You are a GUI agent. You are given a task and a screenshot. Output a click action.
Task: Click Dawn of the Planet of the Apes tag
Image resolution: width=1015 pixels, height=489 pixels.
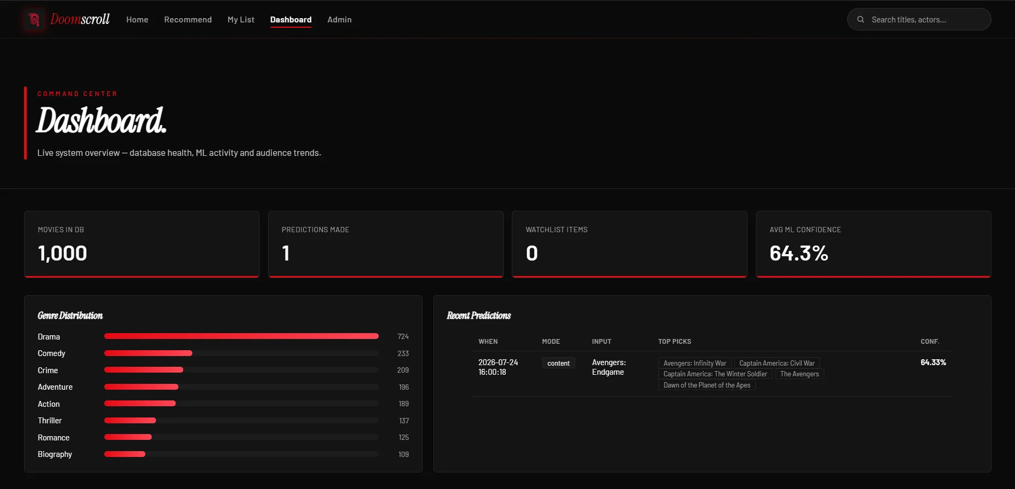(x=707, y=385)
